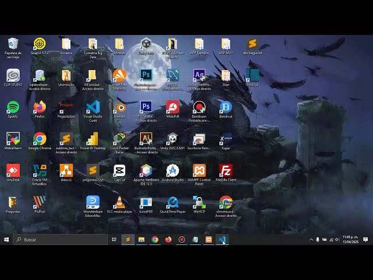Launch Wondershare EdrawMax
The width and height of the screenshot is (373, 280).
93,206
